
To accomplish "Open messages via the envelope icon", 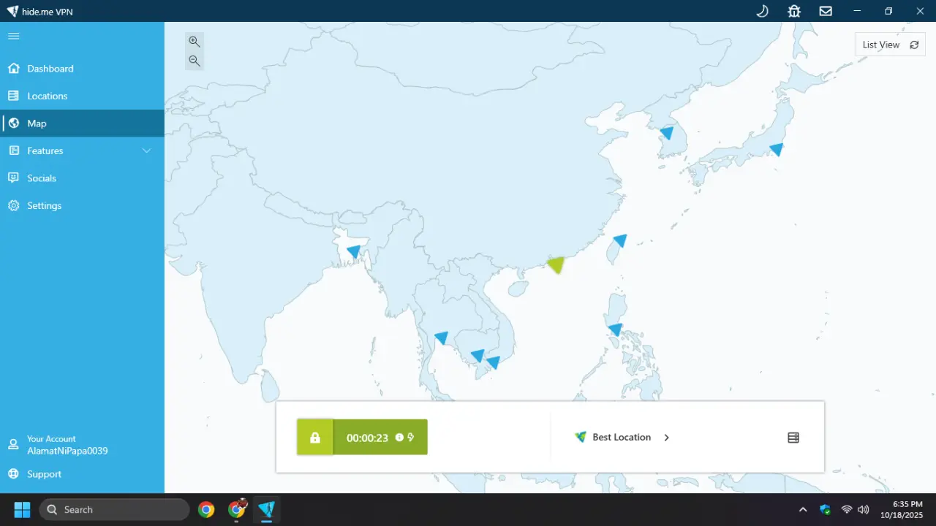I will (826, 11).
